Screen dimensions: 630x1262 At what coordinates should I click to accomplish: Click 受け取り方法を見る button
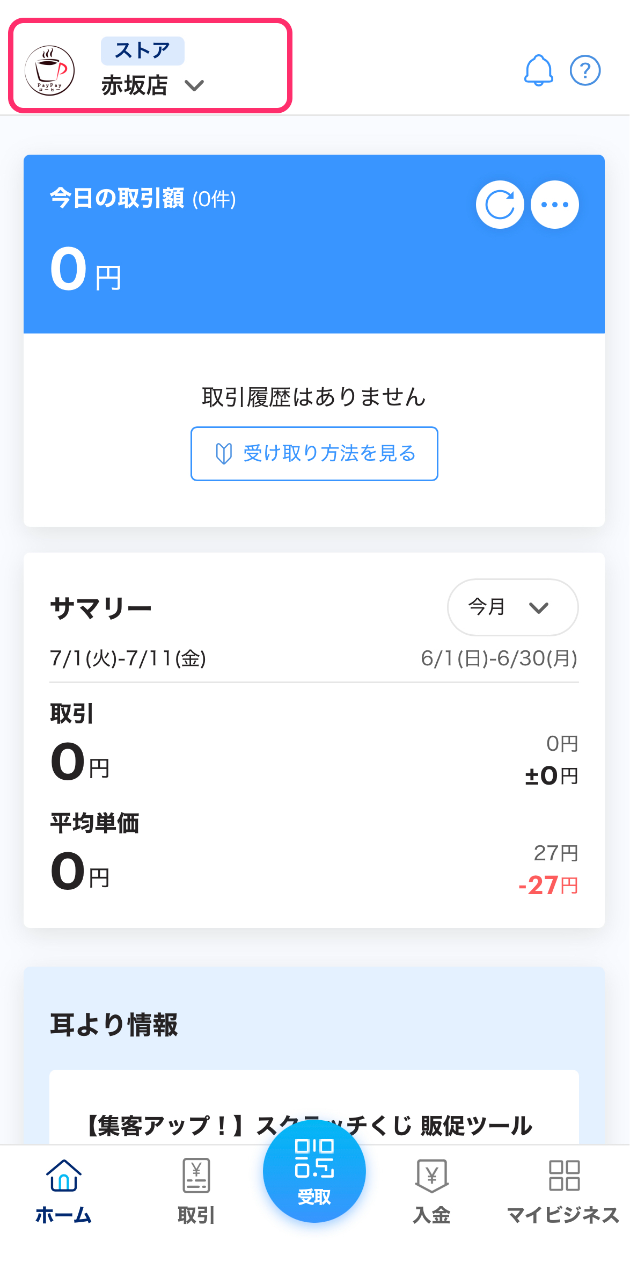[314, 454]
